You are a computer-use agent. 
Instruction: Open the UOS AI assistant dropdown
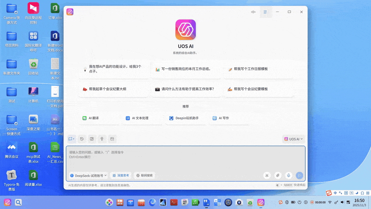293,139
